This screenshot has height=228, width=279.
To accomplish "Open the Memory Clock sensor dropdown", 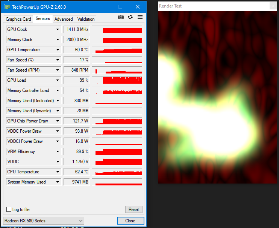I will pyautogui.click(x=58, y=40).
